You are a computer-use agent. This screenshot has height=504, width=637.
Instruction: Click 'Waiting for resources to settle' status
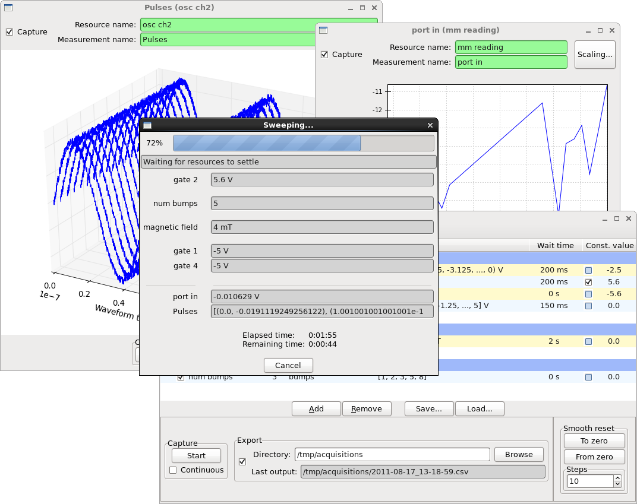tap(289, 161)
